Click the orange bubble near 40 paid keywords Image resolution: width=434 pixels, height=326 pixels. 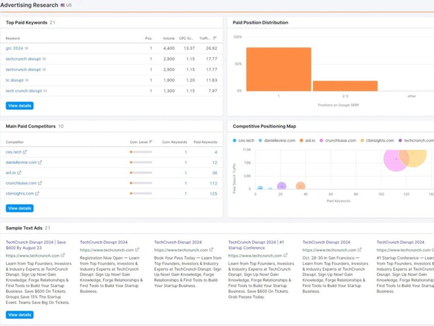(x=301, y=186)
